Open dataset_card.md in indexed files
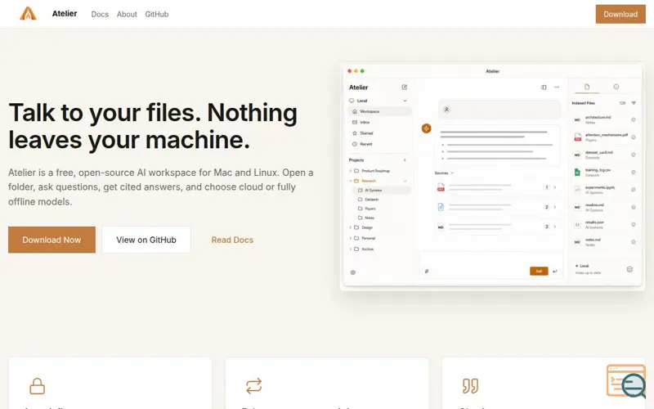 [x=605, y=155]
